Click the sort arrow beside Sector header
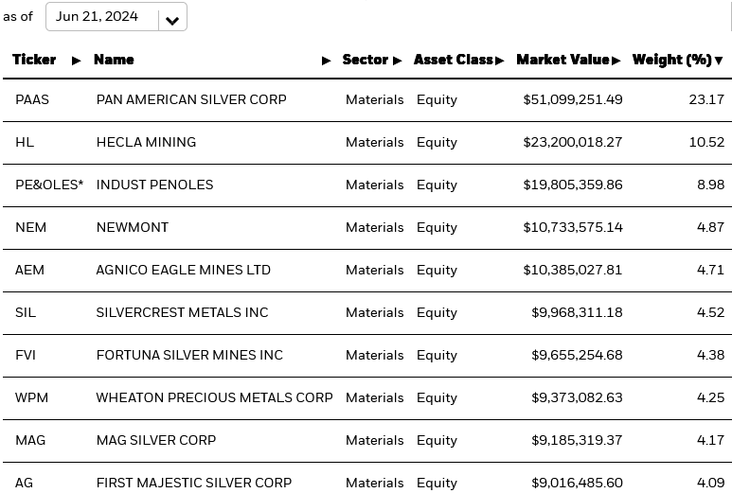 pos(398,61)
